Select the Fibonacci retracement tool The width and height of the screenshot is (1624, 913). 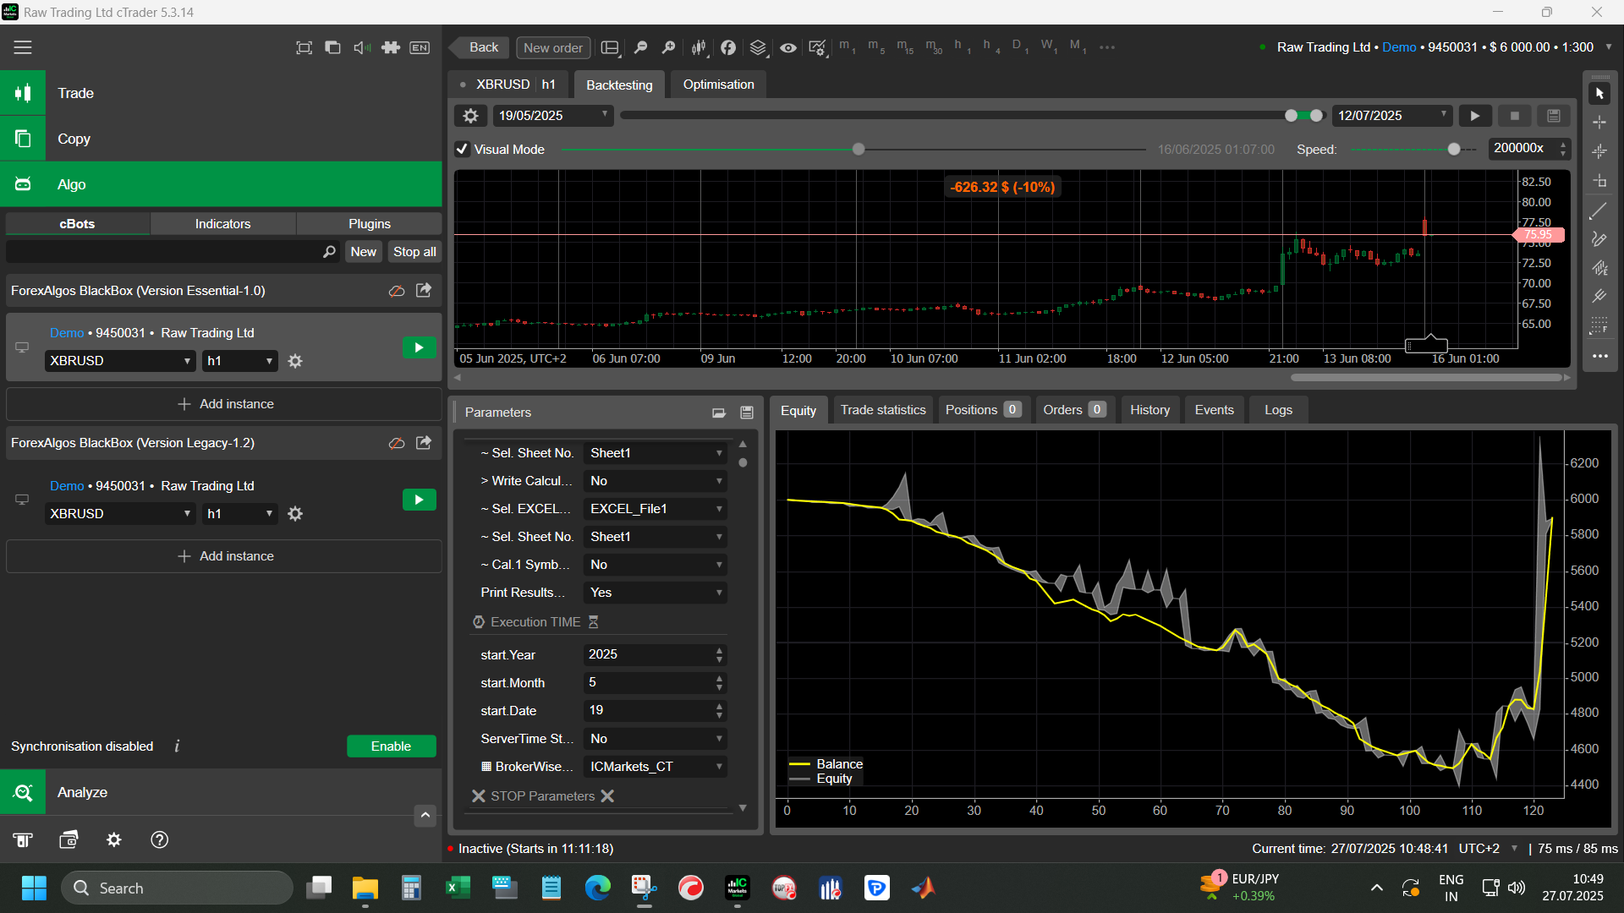click(1599, 325)
